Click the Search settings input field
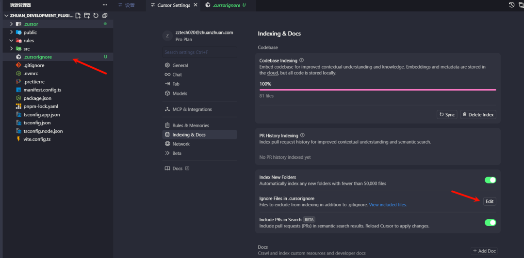The height and width of the screenshot is (258, 524). coord(199,52)
